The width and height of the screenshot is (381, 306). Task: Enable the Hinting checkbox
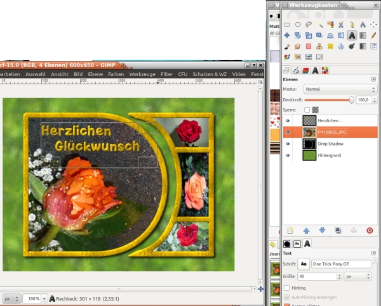point(287,288)
